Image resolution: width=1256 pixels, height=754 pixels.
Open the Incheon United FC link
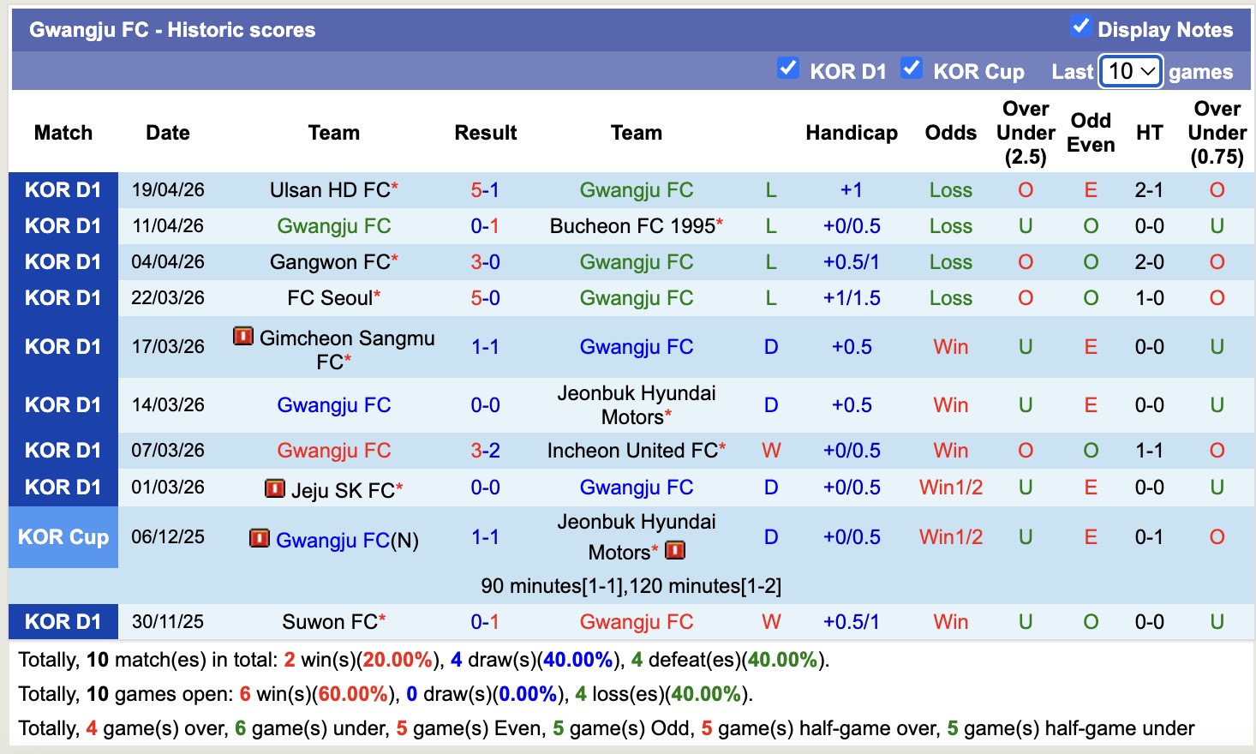[x=631, y=450]
